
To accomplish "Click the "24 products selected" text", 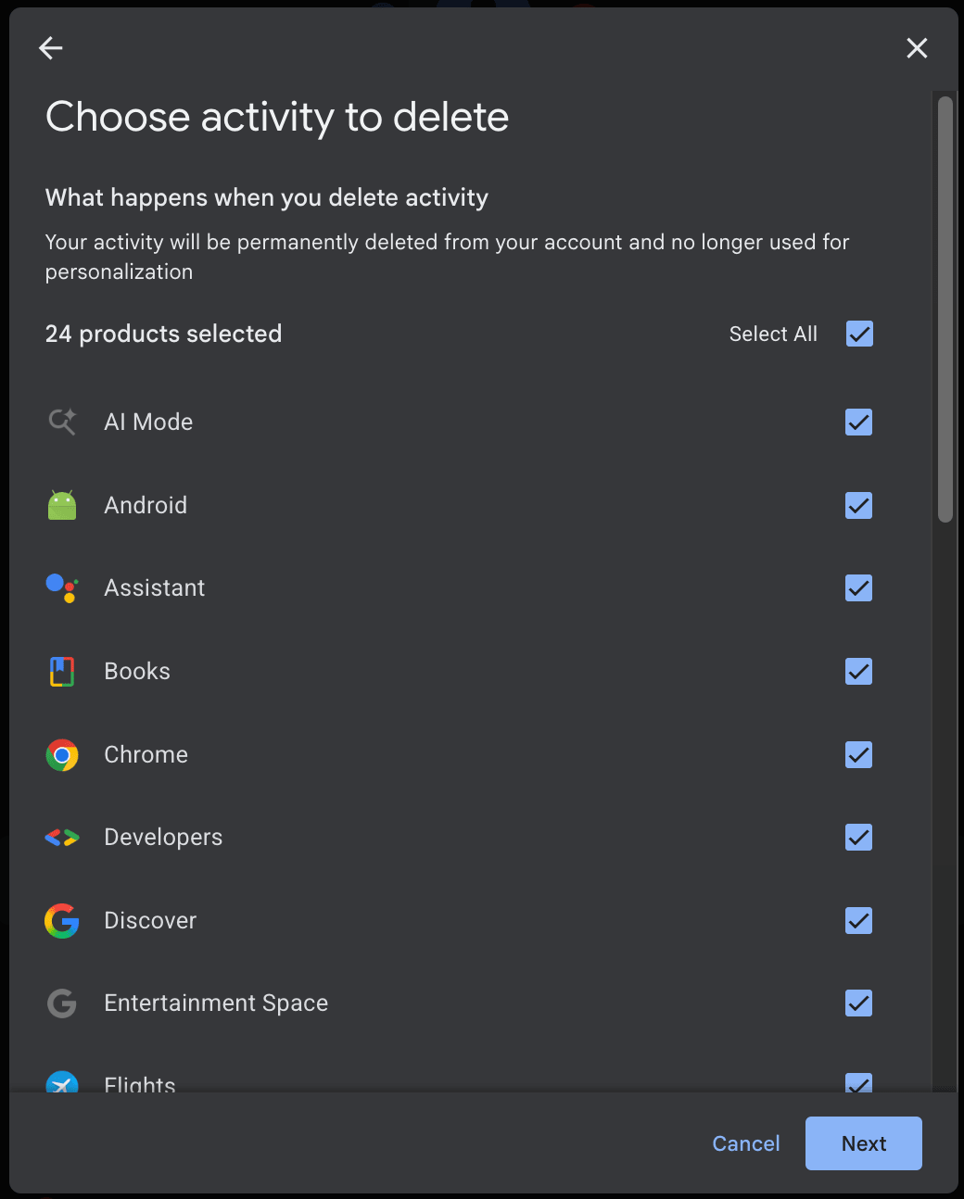I will pos(164,334).
